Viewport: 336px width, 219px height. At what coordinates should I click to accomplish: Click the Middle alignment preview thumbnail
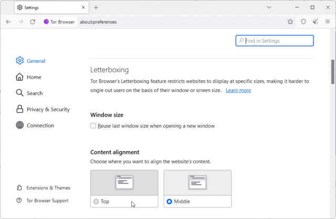[x=197, y=183]
